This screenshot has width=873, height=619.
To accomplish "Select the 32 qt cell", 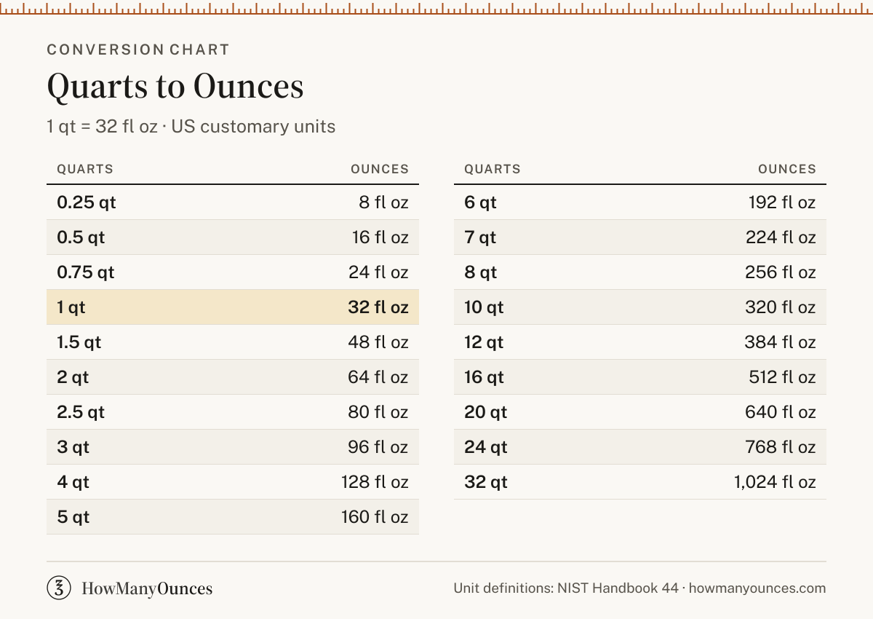I will tap(485, 482).
